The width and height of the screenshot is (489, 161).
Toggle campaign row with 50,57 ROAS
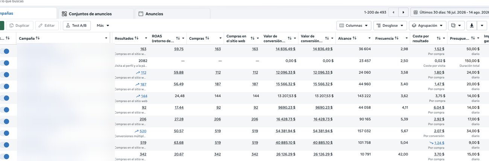point(5,133)
